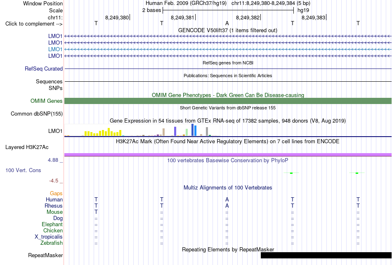The image size is (392, 265).
Task: Select the Elephant alignment row label
Action: point(52,224)
